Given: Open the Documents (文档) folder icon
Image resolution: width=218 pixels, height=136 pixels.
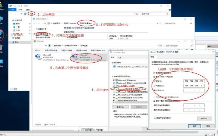Looking at the screenshot, I should [x=14, y=30].
